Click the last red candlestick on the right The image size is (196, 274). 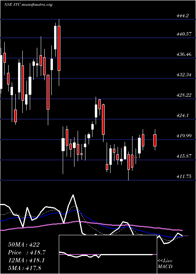pyautogui.click(x=155, y=140)
